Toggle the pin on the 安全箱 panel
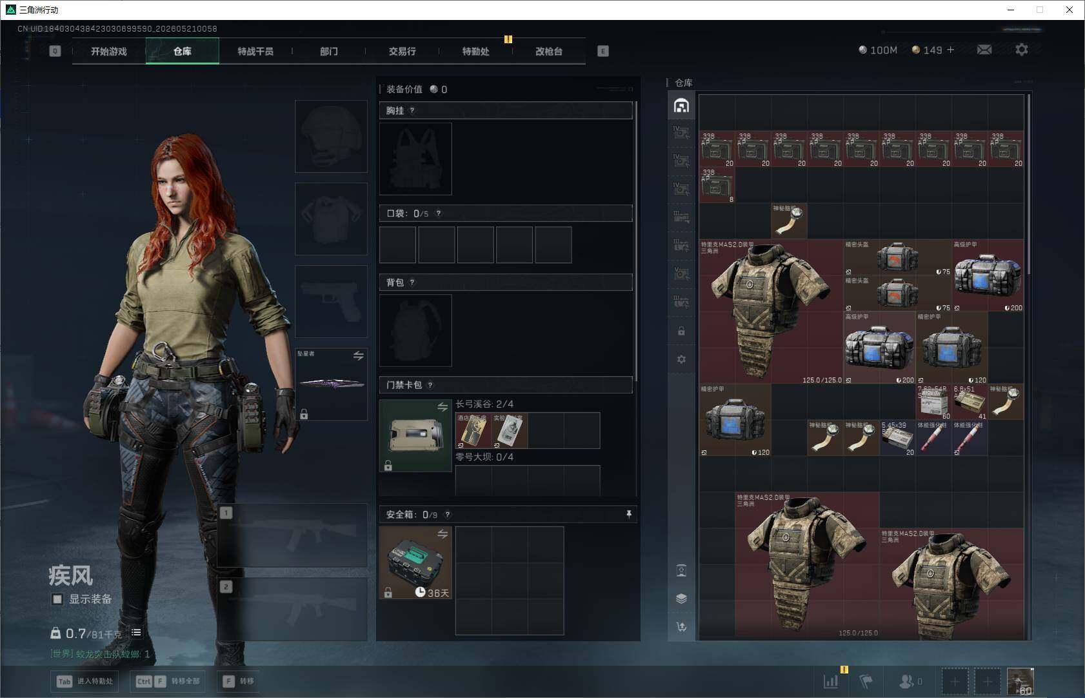 click(629, 514)
